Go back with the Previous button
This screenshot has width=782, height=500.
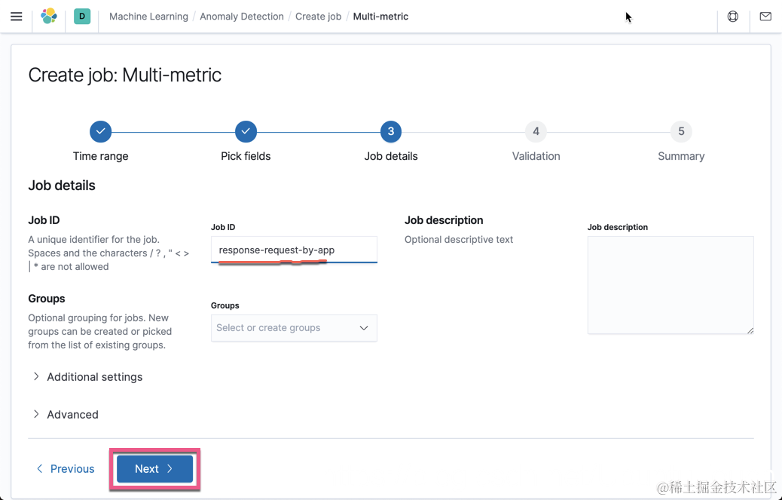(x=66, y=468)
